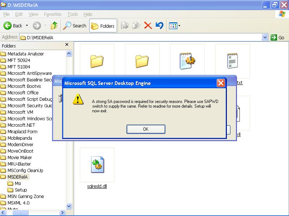Open the Favorites menu
This screenshot has width=289, height=216.
pos(53,14)
